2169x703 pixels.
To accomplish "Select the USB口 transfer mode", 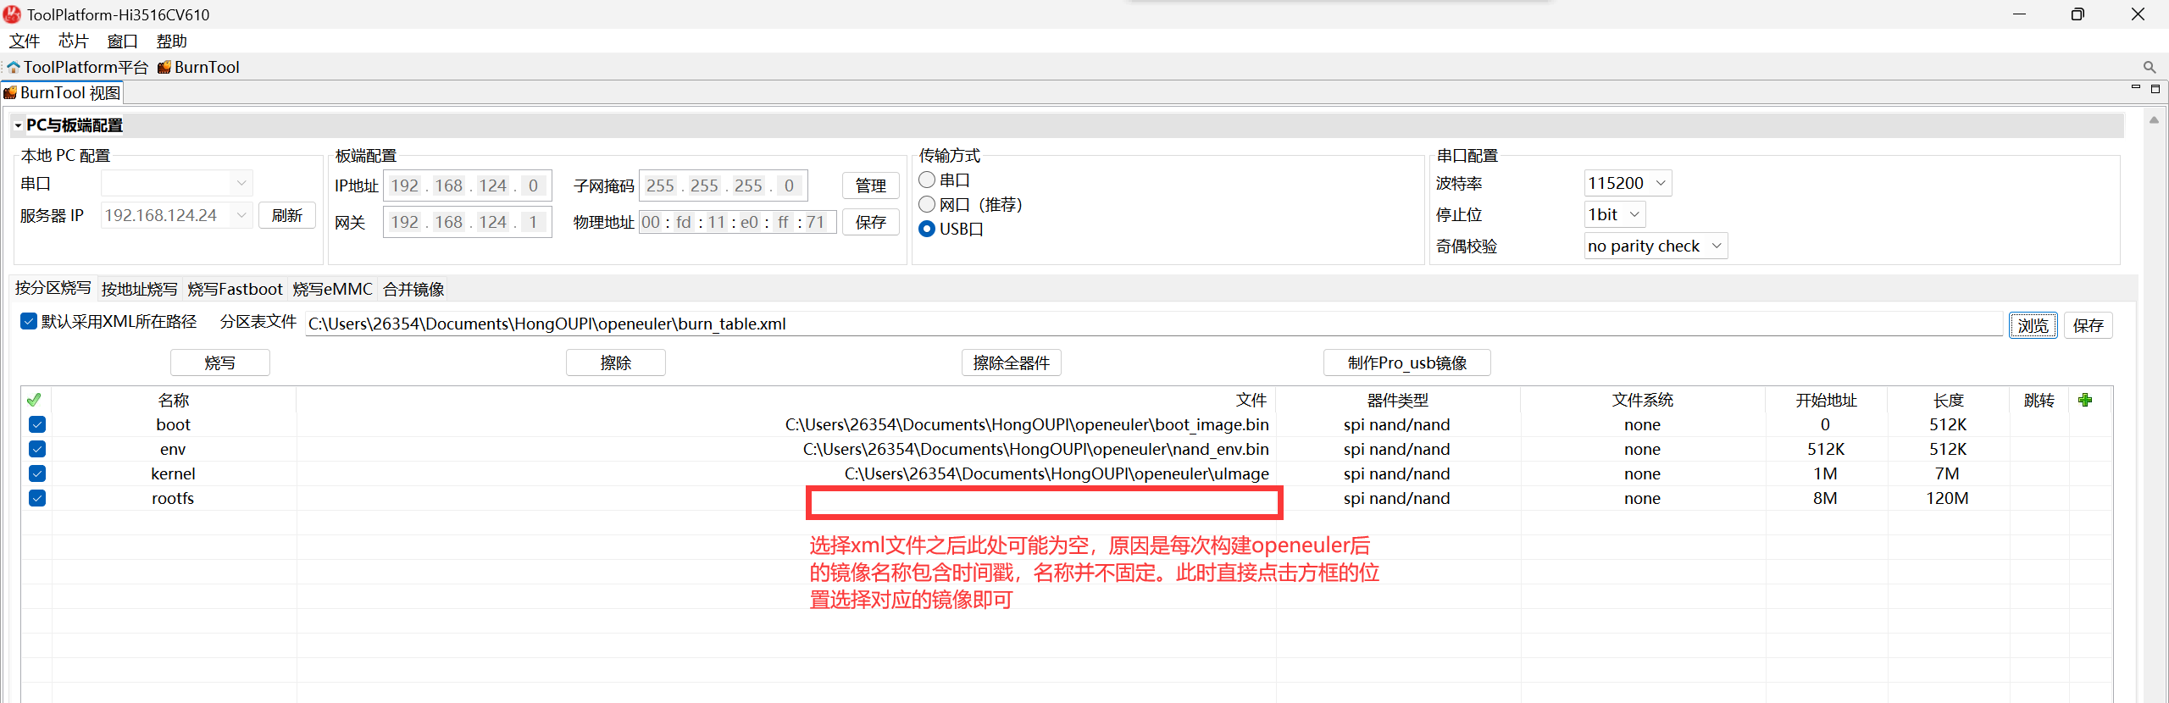I will coord(927,229).
